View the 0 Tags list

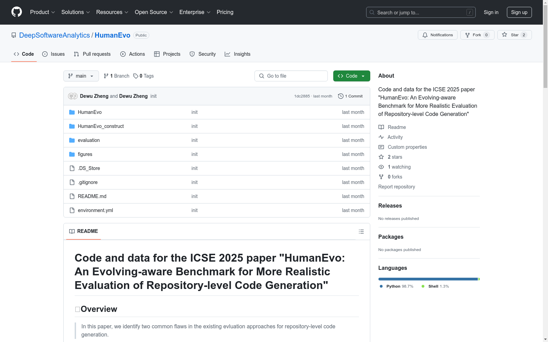(x=144, y=76)
